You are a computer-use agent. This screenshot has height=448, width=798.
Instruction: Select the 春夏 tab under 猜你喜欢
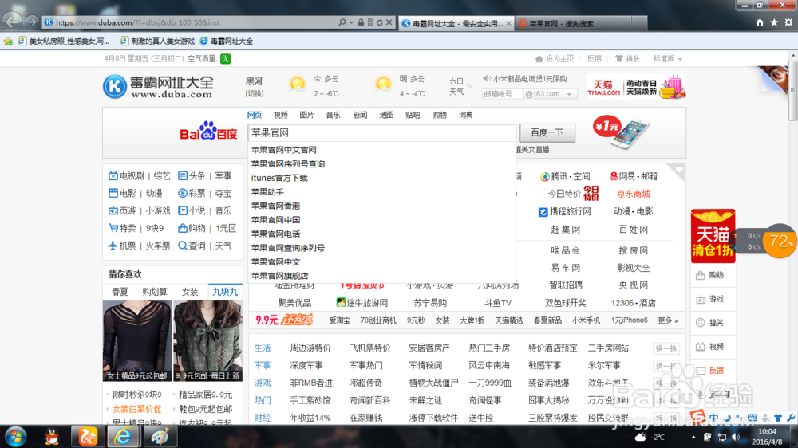(120, 292)
